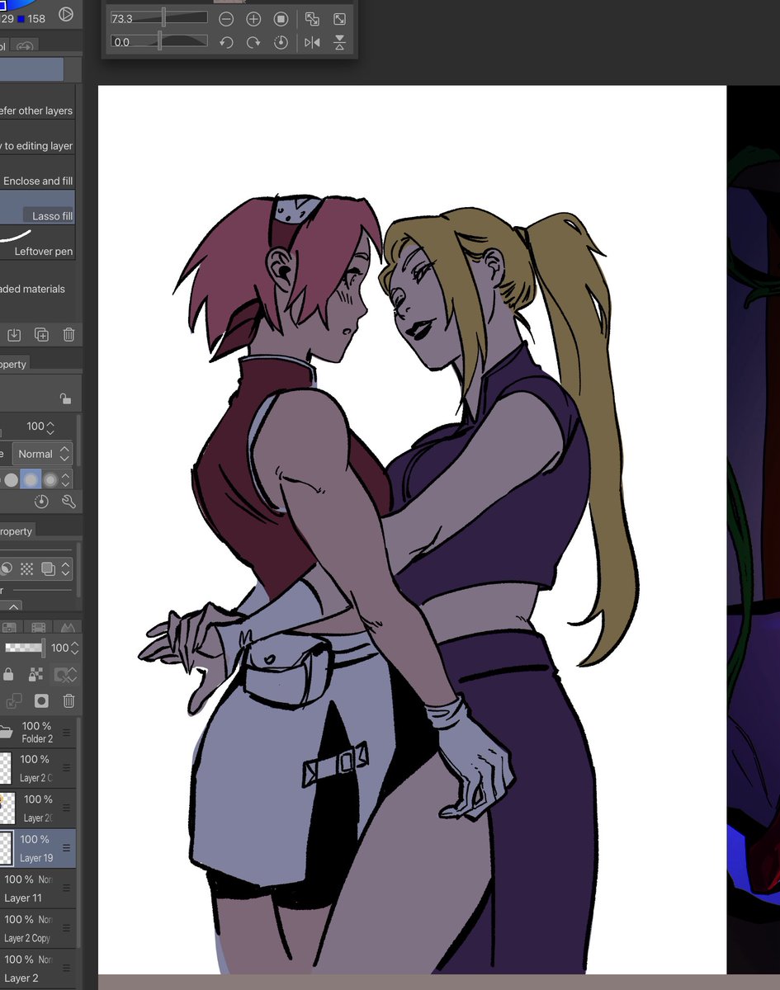Duplicate the current sub tool
780x990 pixels.
point(41,334)
